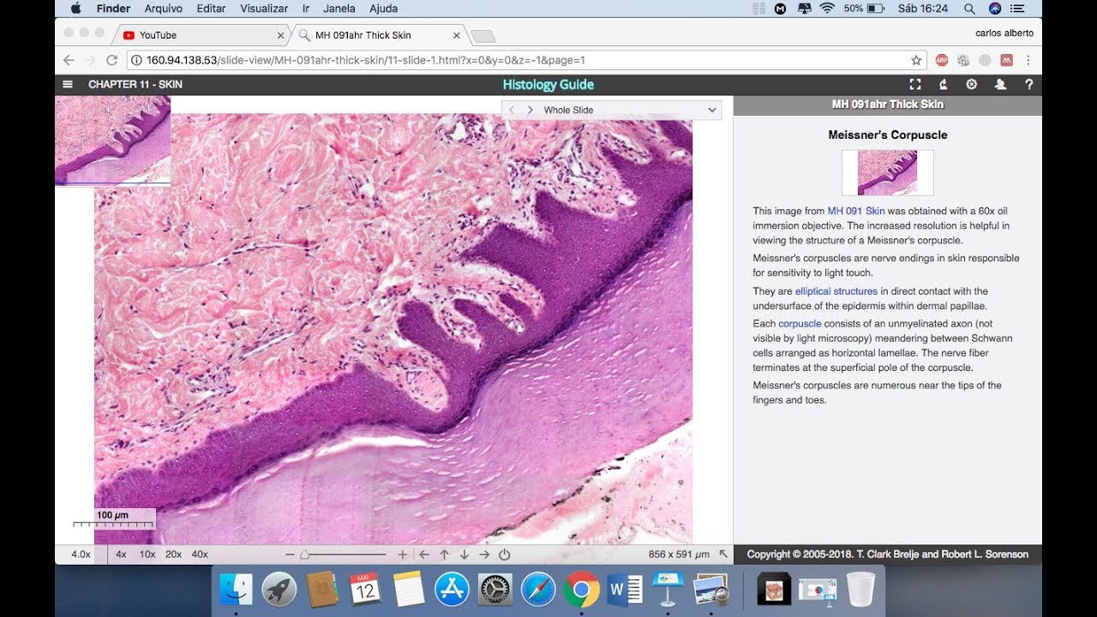
Task: Pan the slide left with arrow
Action: (424, 554)
